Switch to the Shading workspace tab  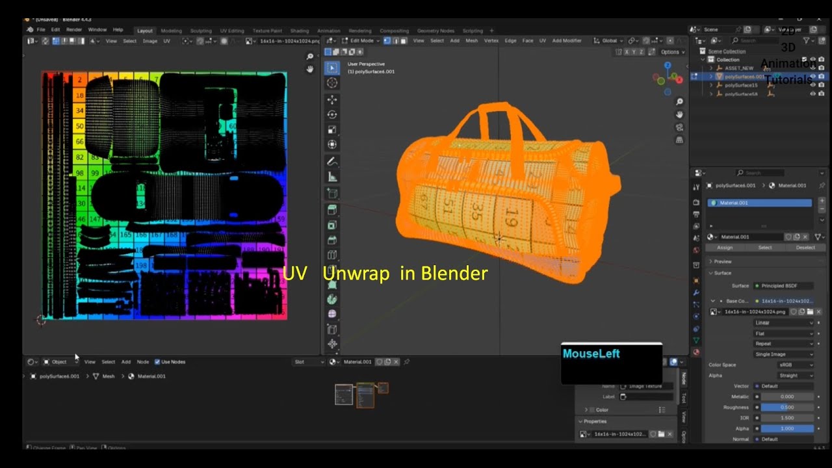coord(300,31)
